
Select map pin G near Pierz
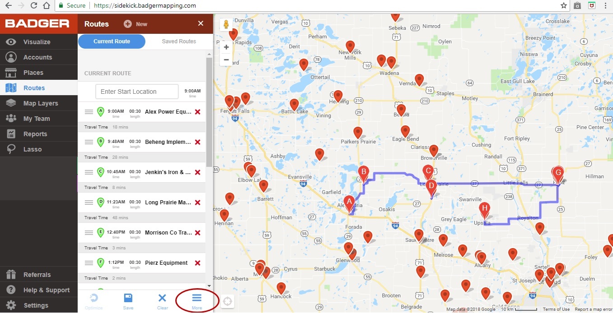[558, 175]
